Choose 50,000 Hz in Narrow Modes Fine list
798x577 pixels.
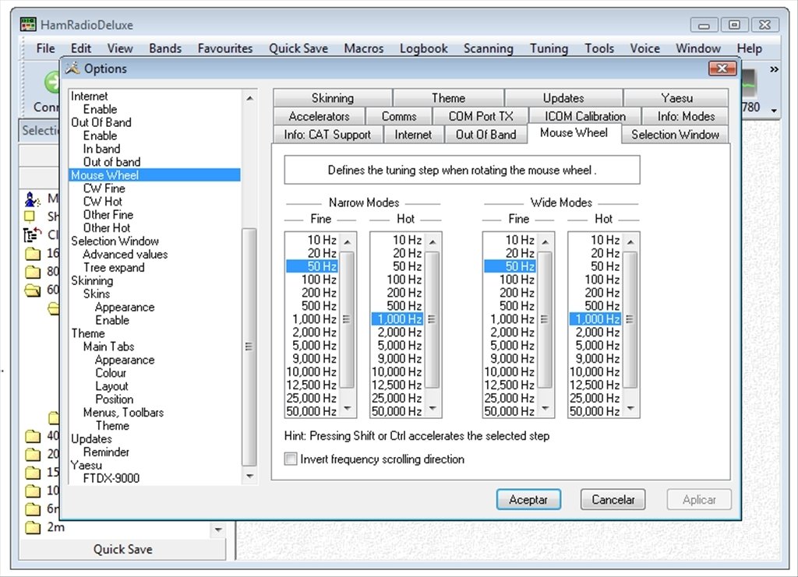312,412
